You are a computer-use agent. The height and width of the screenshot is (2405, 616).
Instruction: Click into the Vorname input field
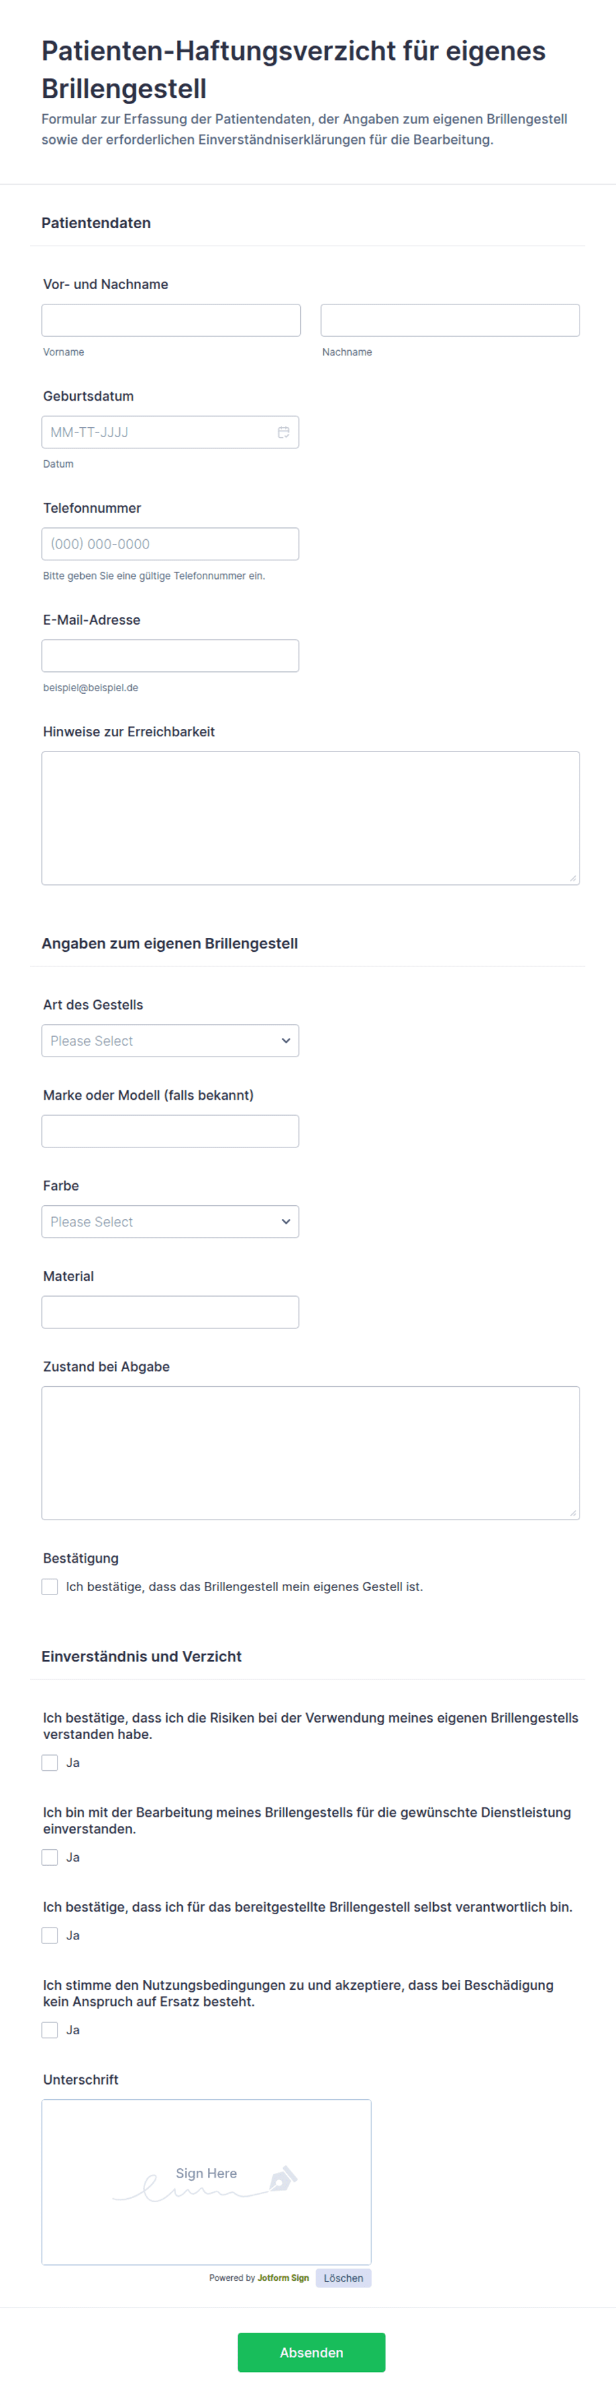tap(170, 320)
